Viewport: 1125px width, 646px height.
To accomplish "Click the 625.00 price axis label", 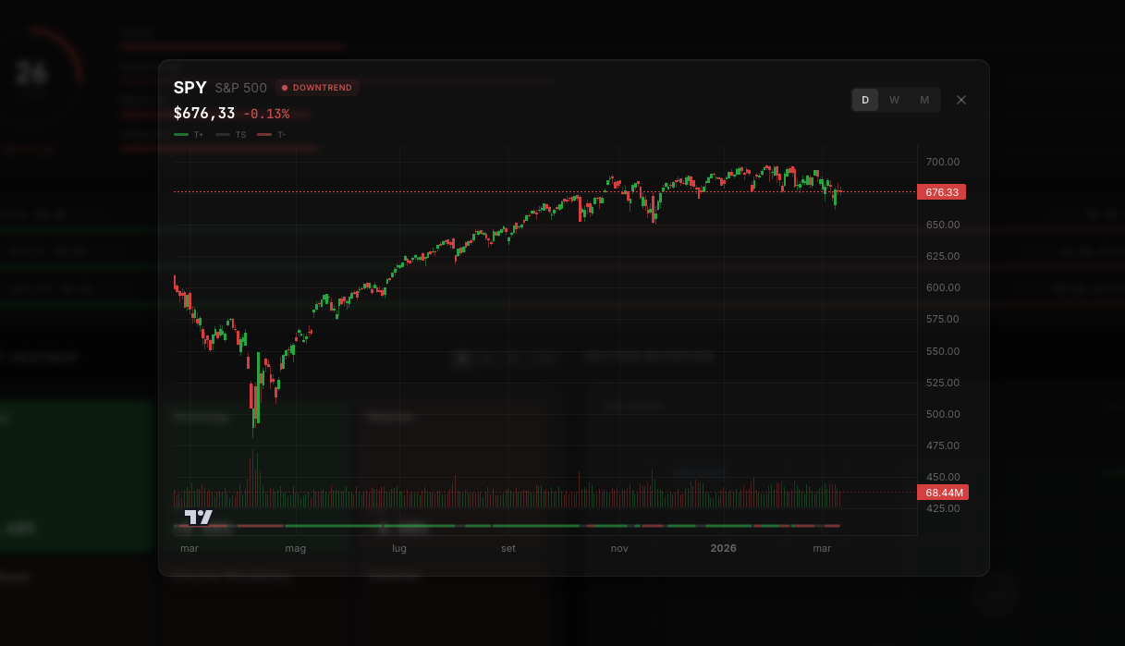I will point(943,256).
